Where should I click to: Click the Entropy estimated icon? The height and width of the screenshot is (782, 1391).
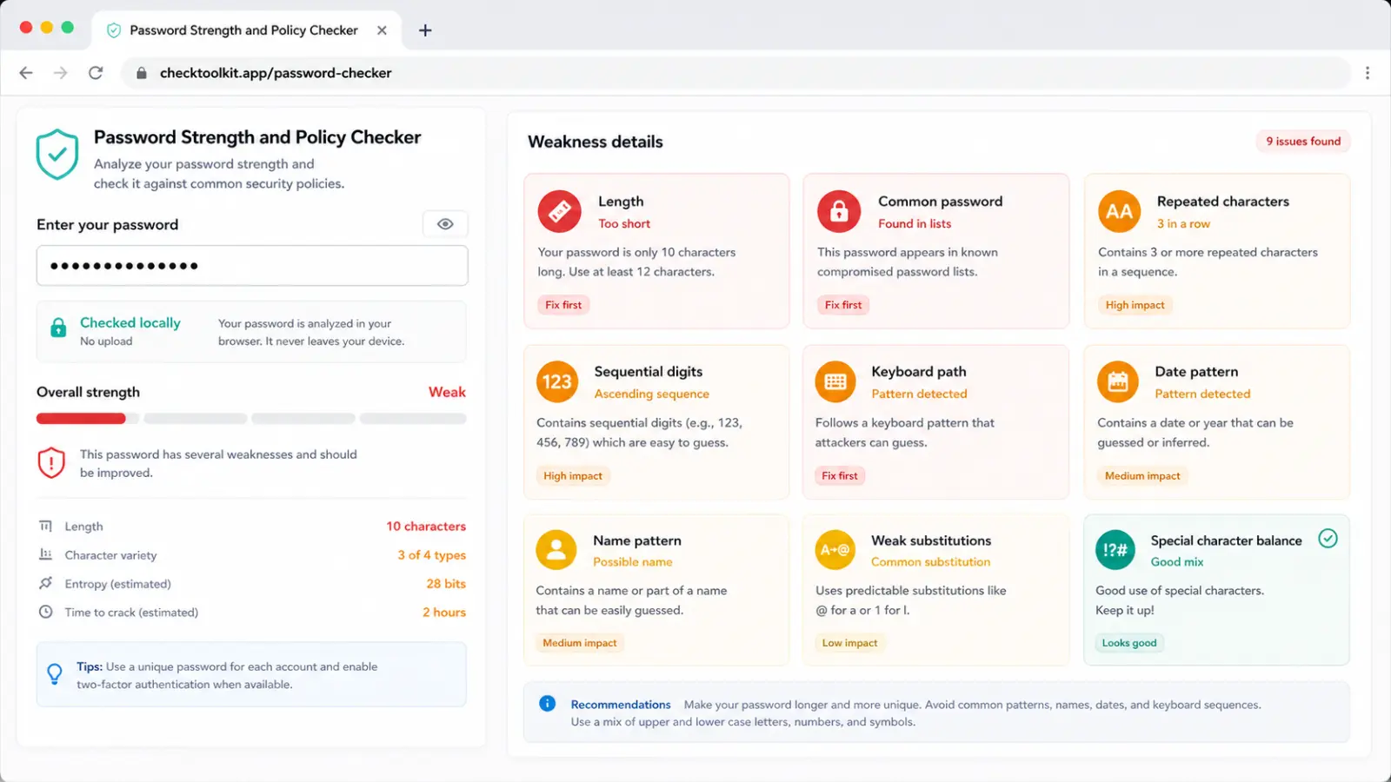point(46,583)
